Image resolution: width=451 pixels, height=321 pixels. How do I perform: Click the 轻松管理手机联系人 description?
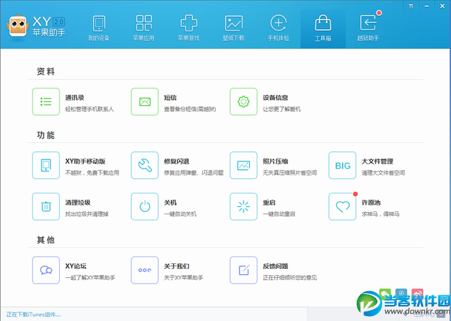pyautogui.click(x=90, y=110)
